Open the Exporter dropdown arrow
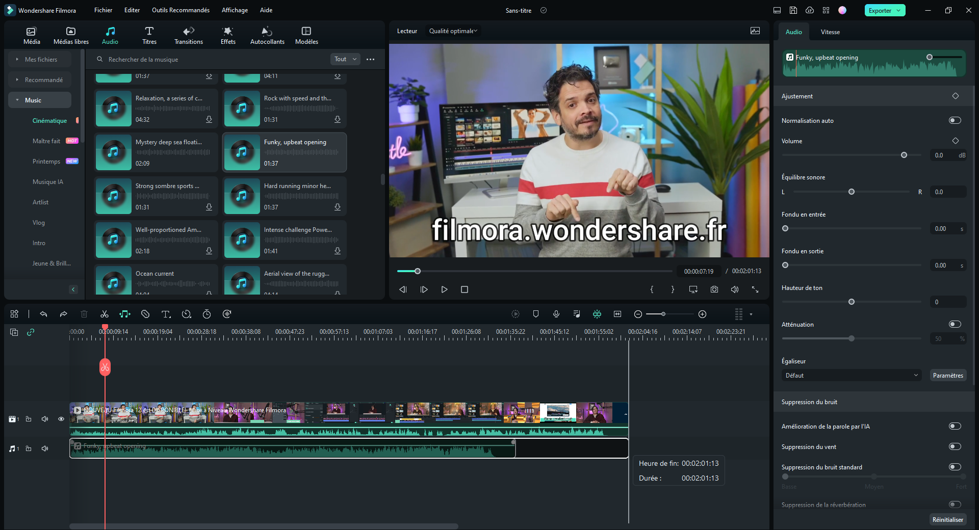Image resolution: width=979 pixels, height=530 pixels. click(898, 10)
